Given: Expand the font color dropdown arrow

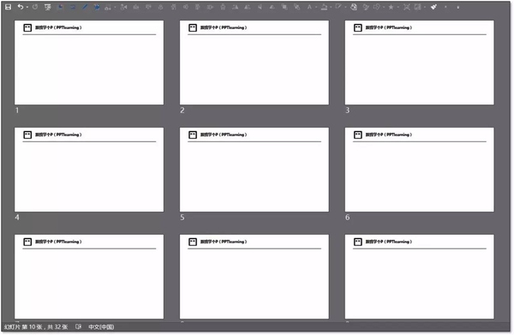Looking at the screenshot, I should [x=316, y=7].
